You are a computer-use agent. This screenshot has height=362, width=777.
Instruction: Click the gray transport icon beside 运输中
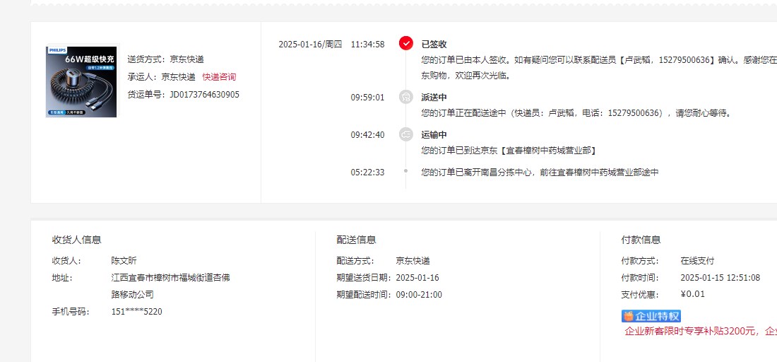pos(406,134)
